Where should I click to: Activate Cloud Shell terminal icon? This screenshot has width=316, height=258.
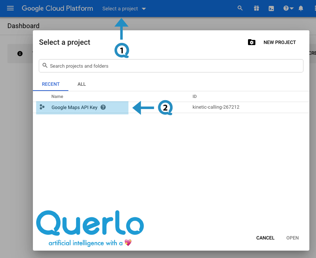pos(271,9)
